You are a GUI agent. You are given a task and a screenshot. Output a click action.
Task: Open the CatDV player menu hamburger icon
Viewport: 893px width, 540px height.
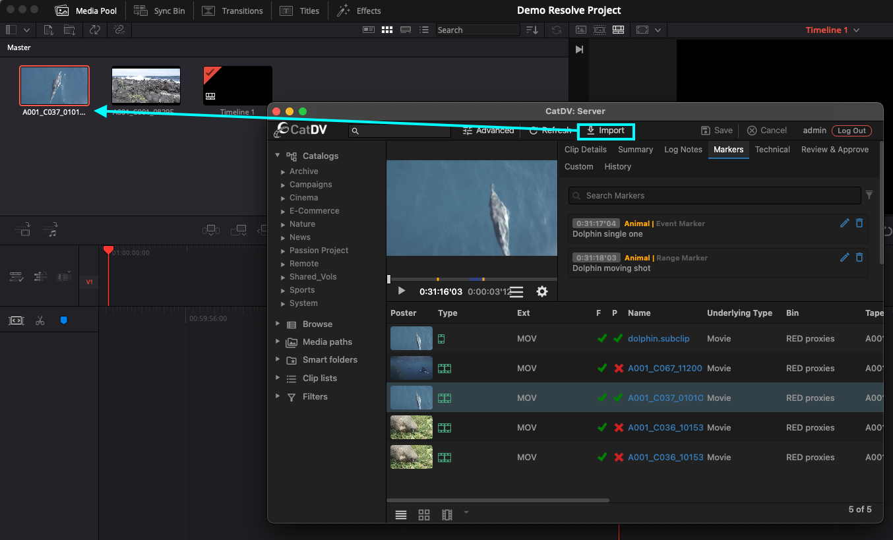[516, 291]
